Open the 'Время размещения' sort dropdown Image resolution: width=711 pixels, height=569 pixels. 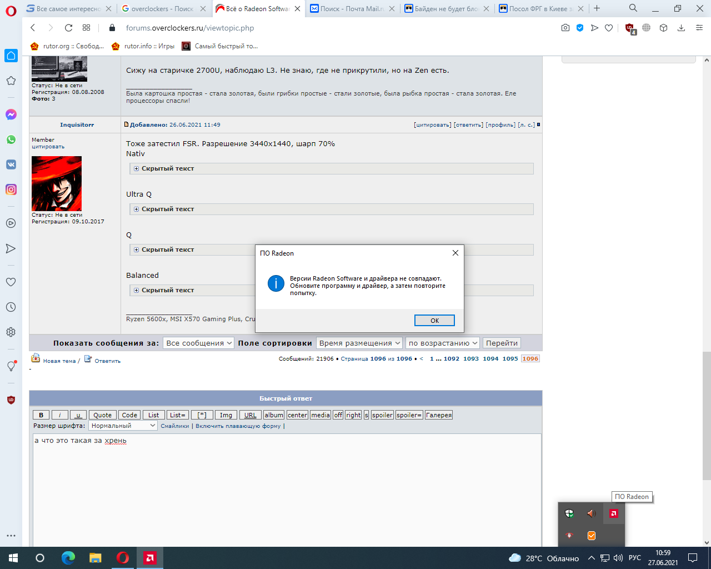coord(359,343)
